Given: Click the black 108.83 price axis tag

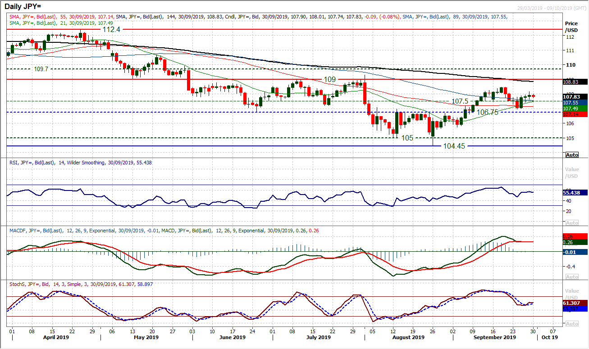Looking at the screenshot, I should 575,82.
